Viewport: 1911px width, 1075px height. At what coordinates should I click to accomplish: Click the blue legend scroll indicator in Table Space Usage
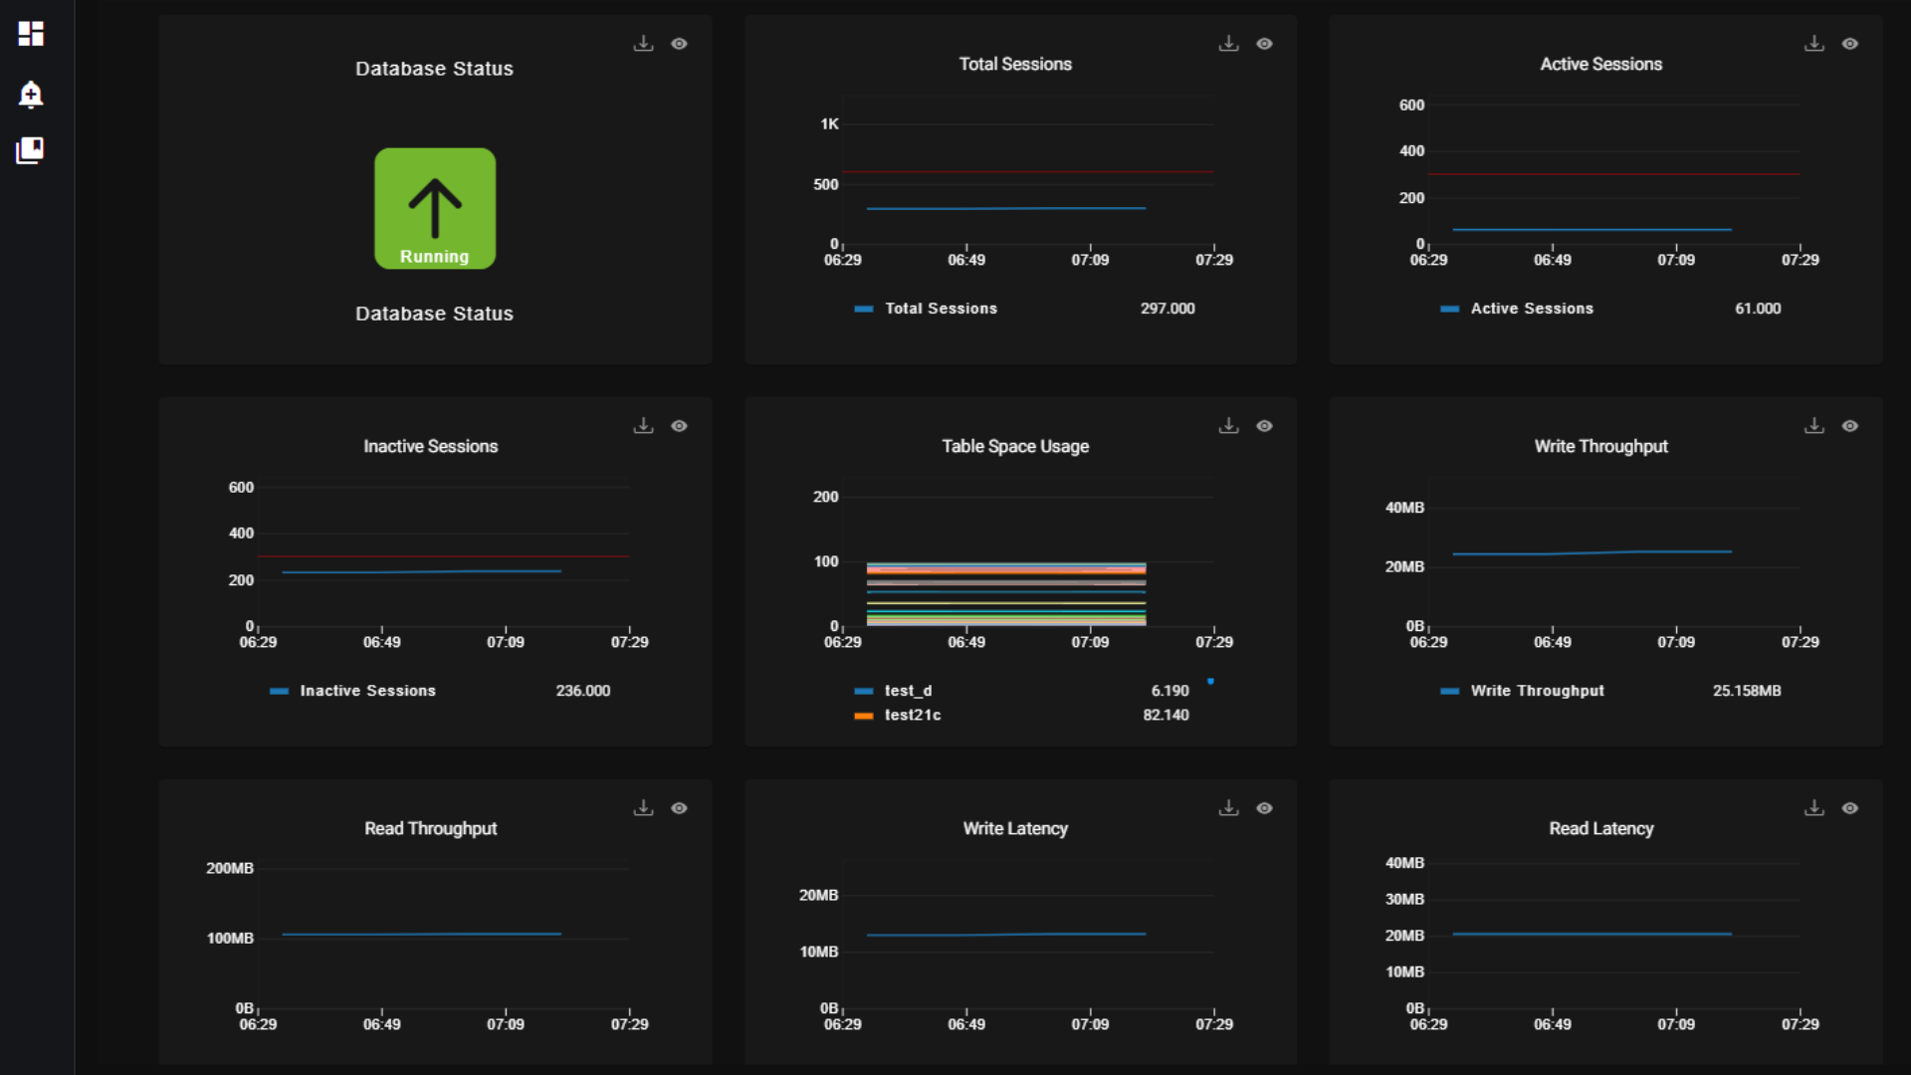coord(1210,681)
